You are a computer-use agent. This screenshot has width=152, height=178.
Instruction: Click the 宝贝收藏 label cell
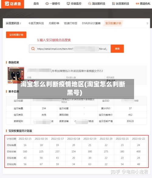pyautogui.click(x=64, y=108)
